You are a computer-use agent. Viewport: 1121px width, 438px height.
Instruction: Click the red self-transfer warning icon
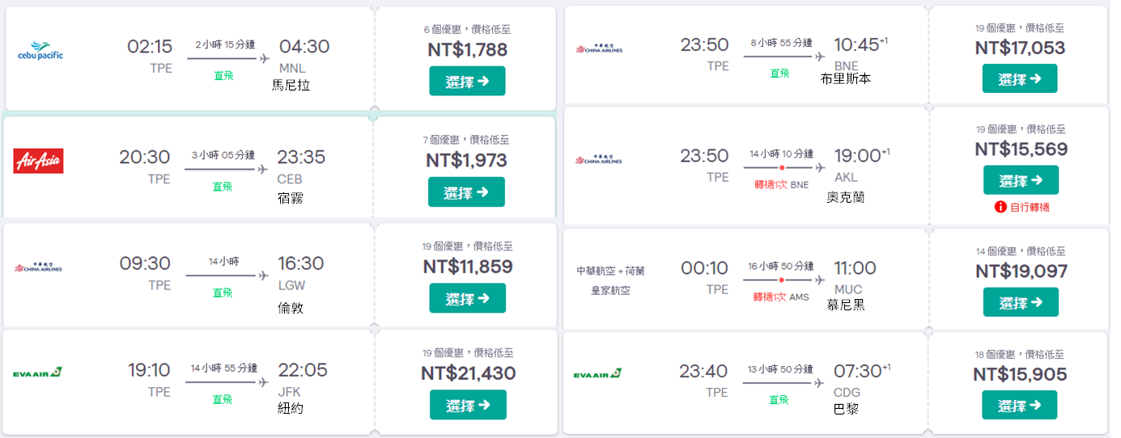pos(1000,208)
